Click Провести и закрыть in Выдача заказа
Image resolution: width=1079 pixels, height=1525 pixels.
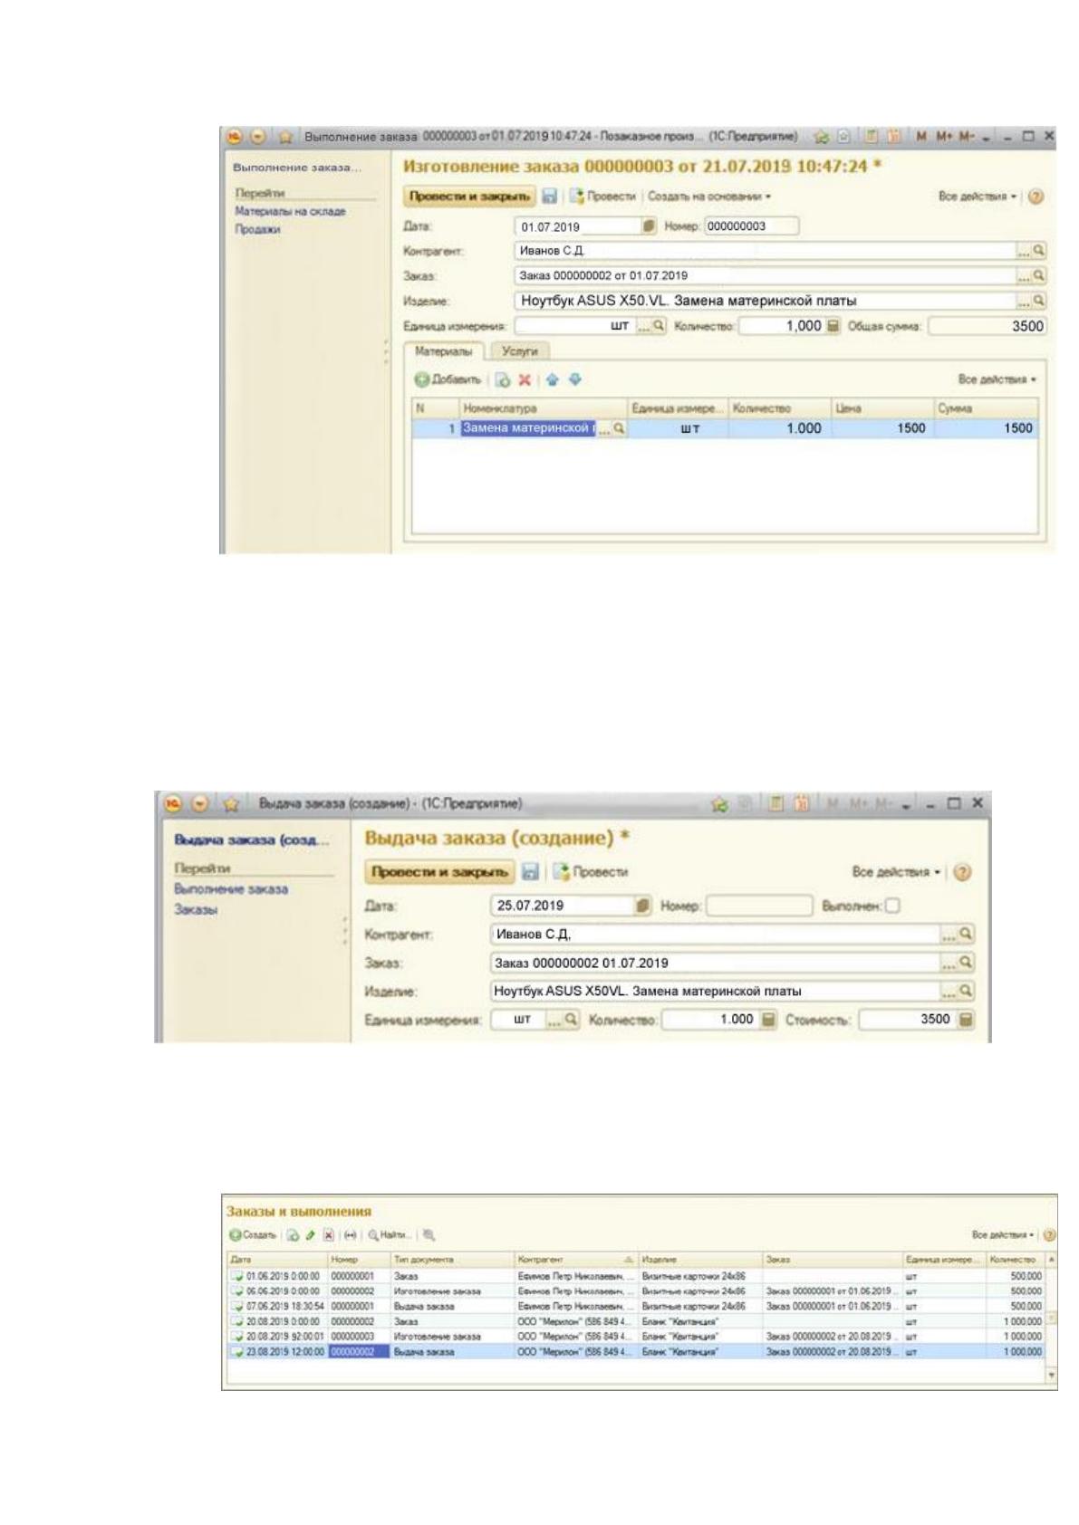439,872
